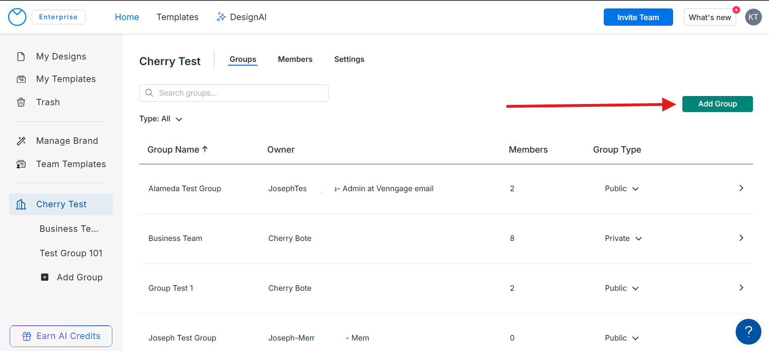Click the search magnifier icon
769x351 pixels.
pos(149,93)
